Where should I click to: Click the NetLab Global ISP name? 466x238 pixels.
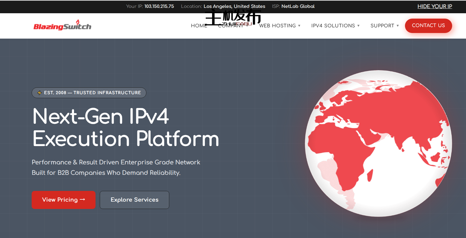tap(298, 6)
